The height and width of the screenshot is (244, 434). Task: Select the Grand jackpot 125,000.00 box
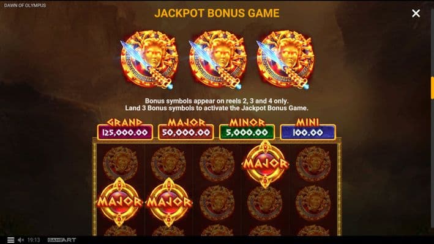tap(125, 132)
